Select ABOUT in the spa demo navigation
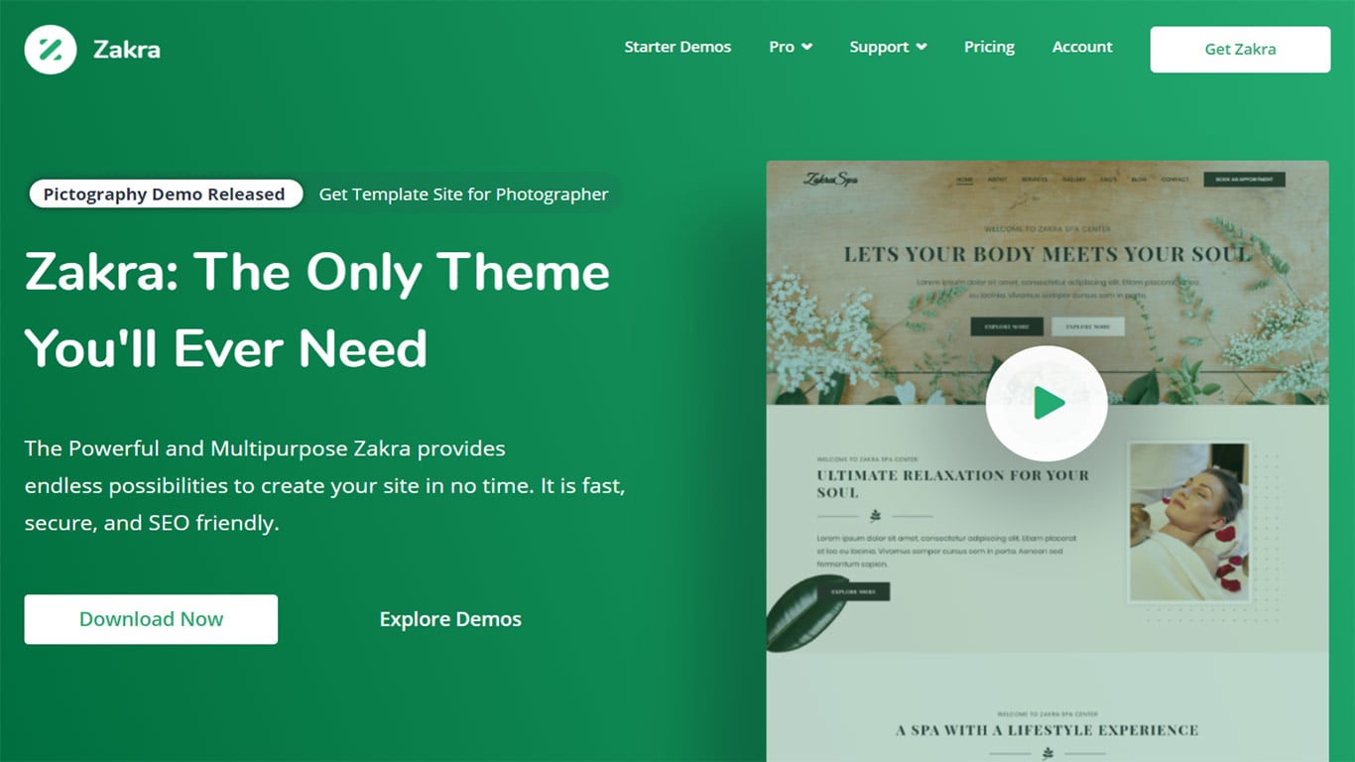This screenshot has height=762, width=1355. point(996,179)
